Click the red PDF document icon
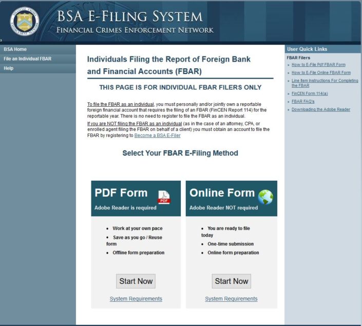This screenshot has height=326, width=362. 163,197
